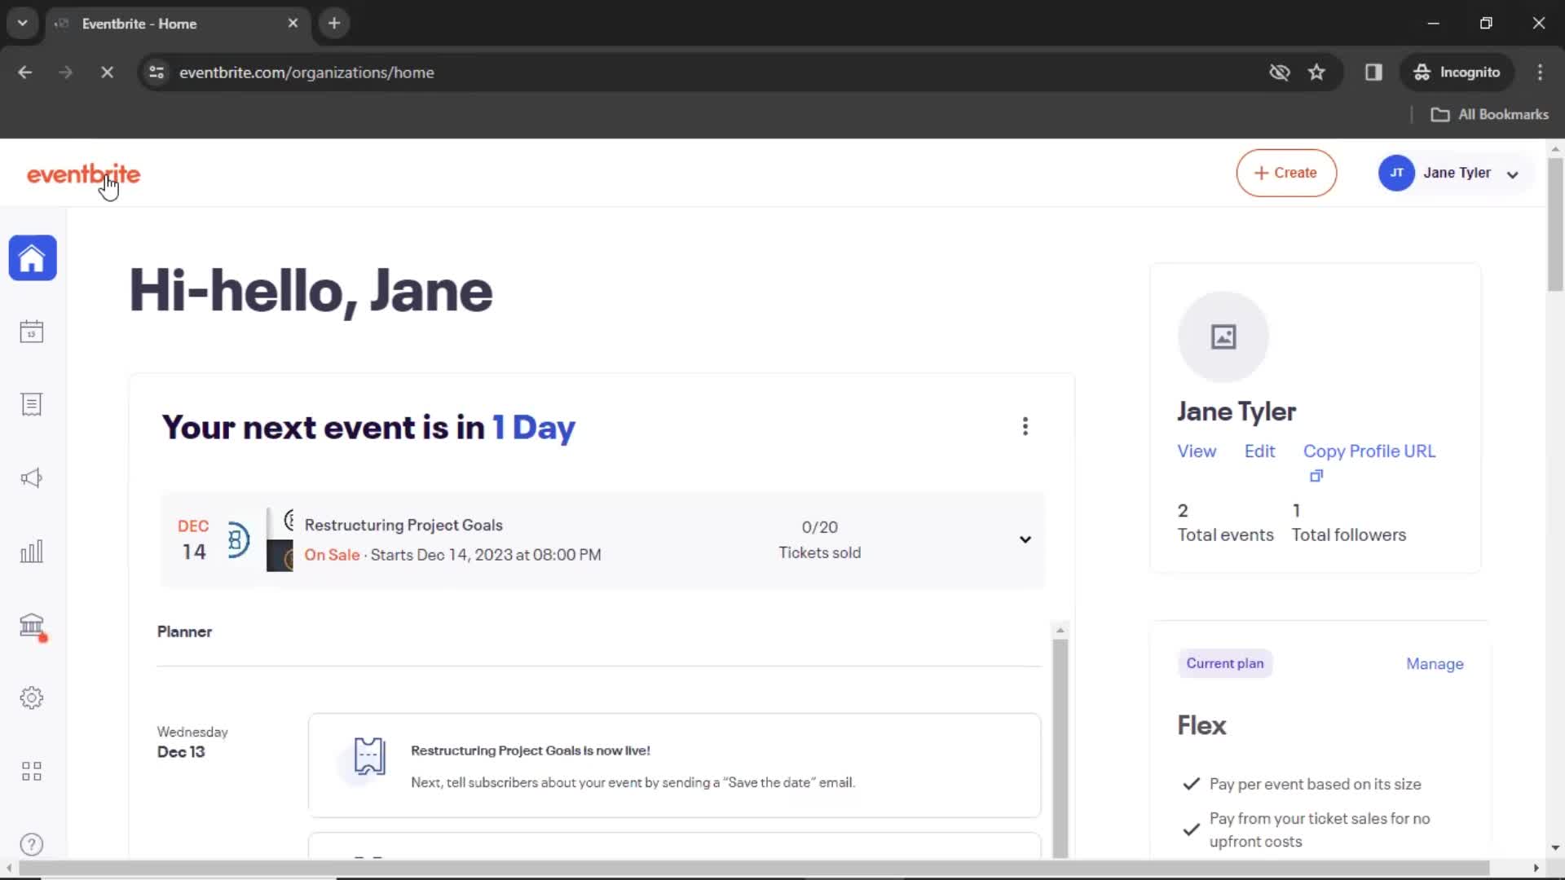Select the Eventbrite - Home browser tab
Viewport: 1565px width, 880px height.
(x=178, y=24)
